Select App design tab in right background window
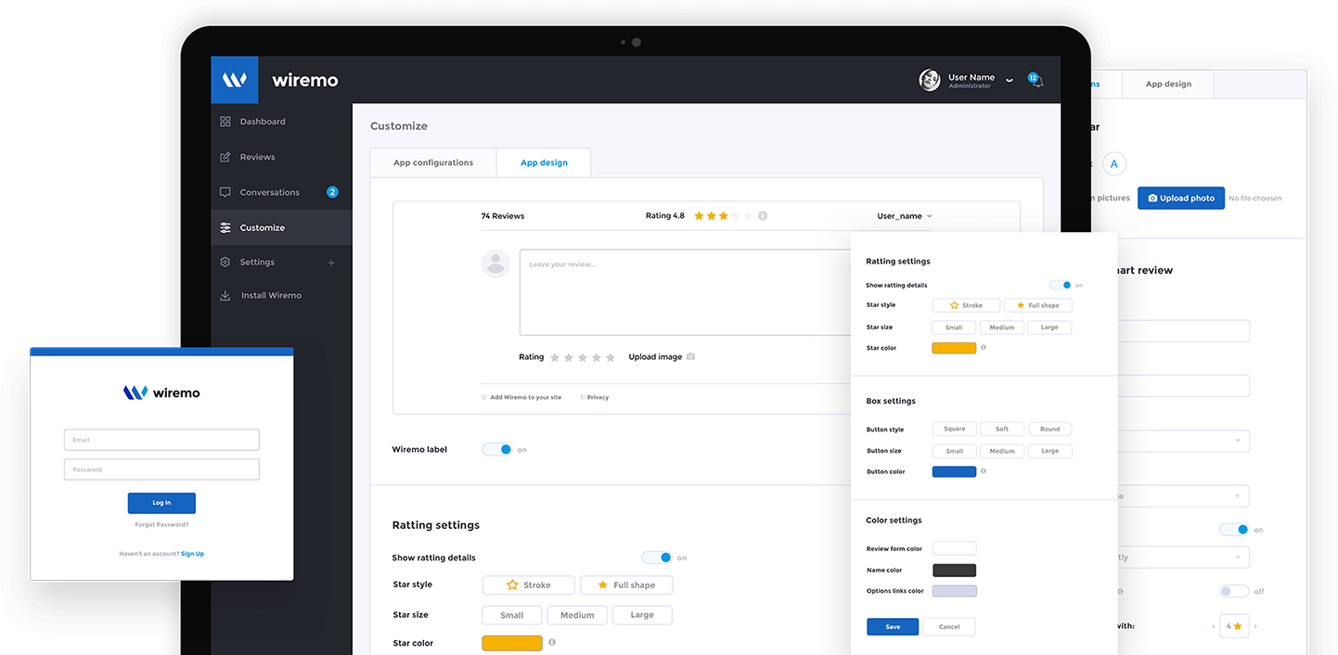Image resolution: width=1338 pixels, height=655 pixels. (1168, 83)
